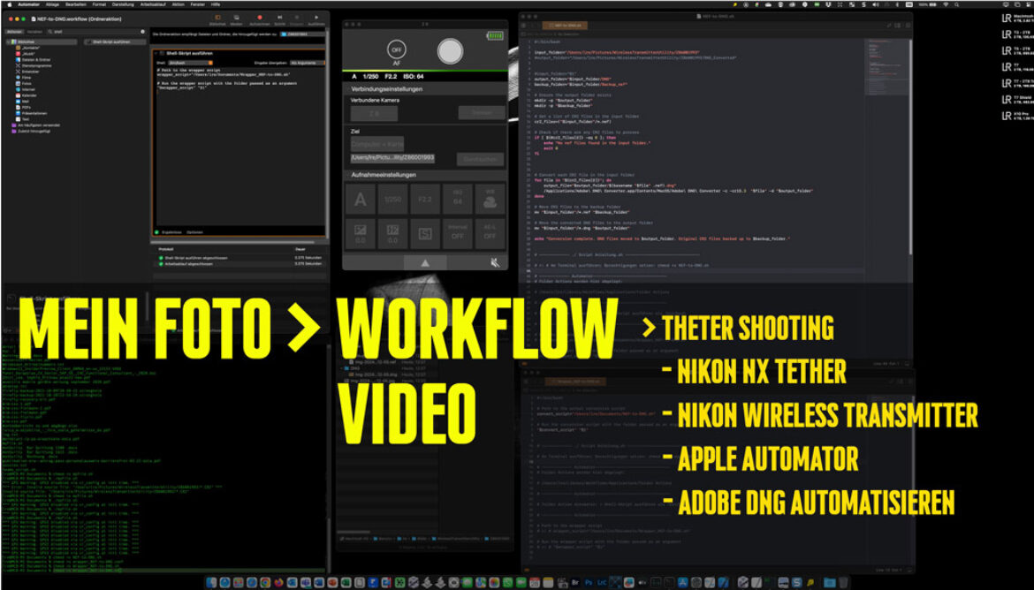Click the round shutter release button
Viewport: 1034px width, 590px height.
[x=450, y=51]
